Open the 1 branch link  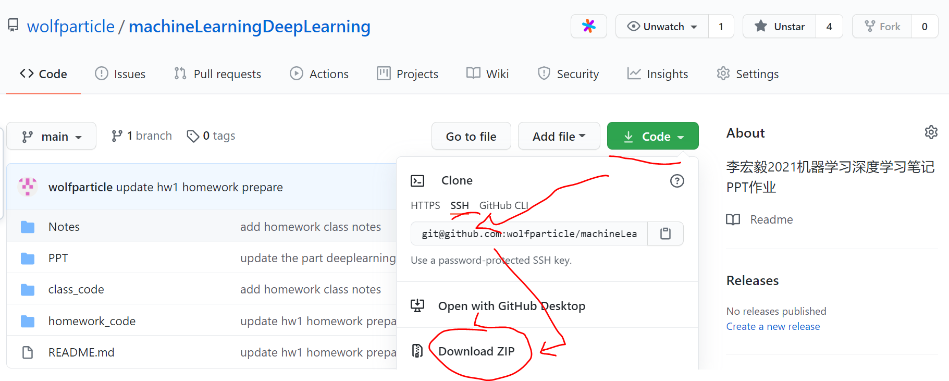pos(142,136)
